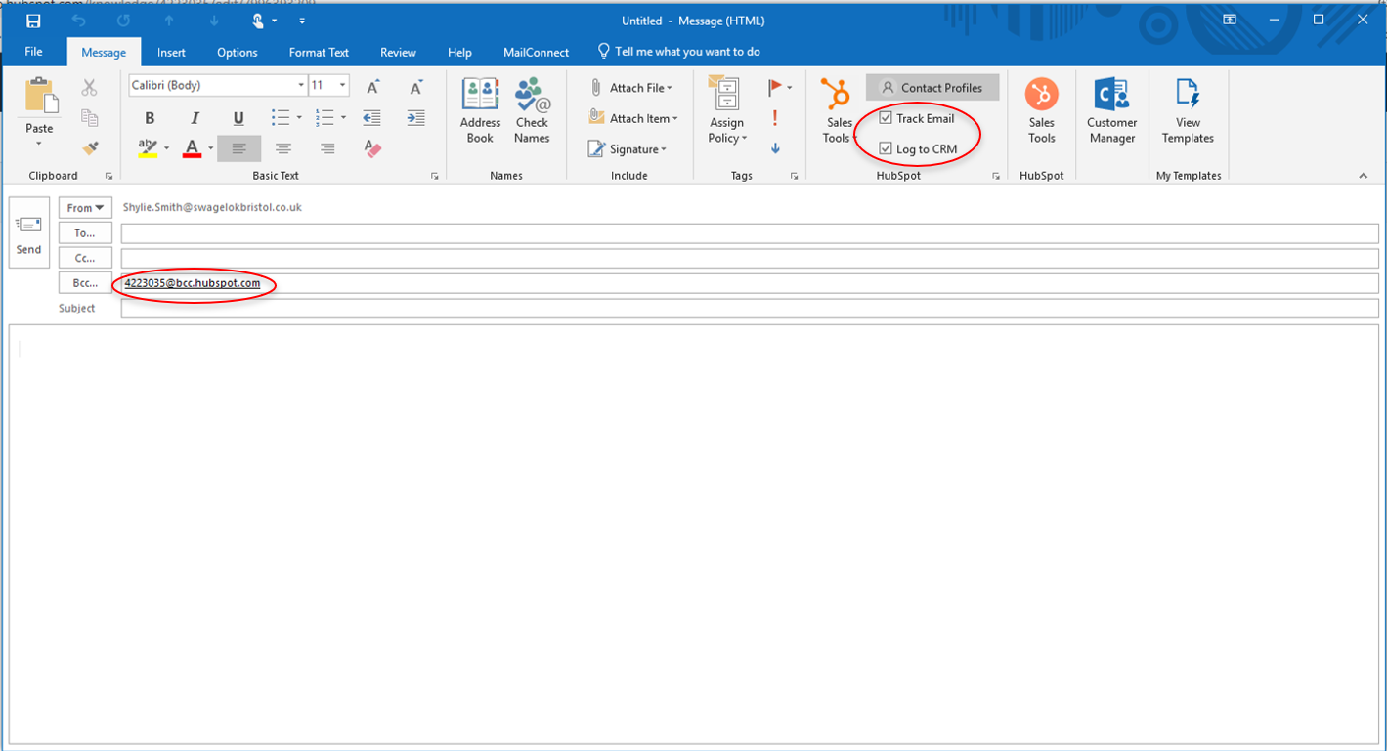Switch to the Options tab
This screenshot has height=751, width=1387.
click(x=238, y=53)
